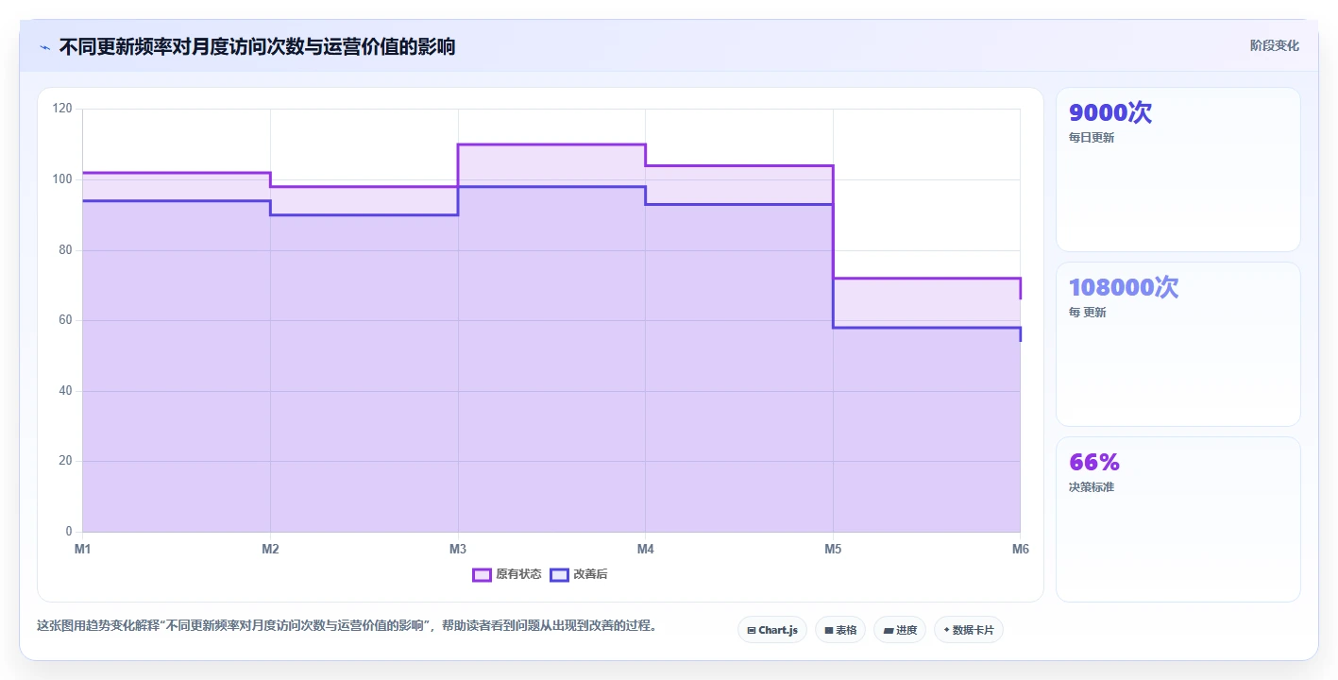The image size is (1338, 680).
Task: Click the M3 x-axis label
Action: pyautogui.click(x=458, y=549)
